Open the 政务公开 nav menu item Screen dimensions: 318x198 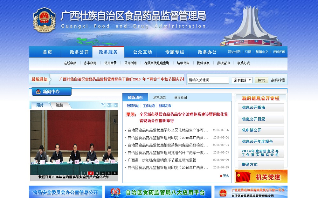pos(79,52)
